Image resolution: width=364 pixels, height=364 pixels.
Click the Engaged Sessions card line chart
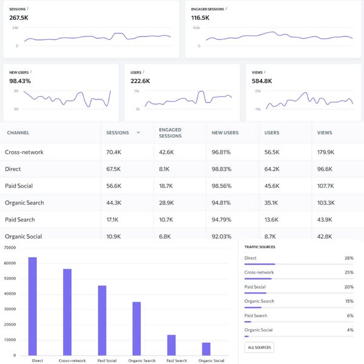[x=280, y=37]
